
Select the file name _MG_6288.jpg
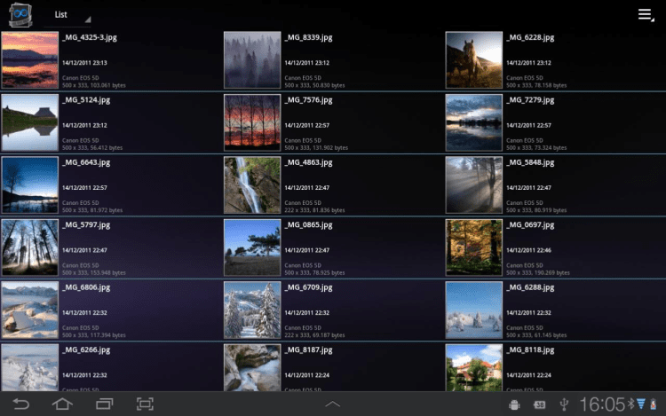point(530,287)
